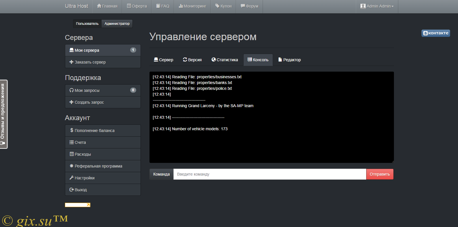Click the Пополнение баланса text
The image size is (458, 227).
click(x=94, y=131)
